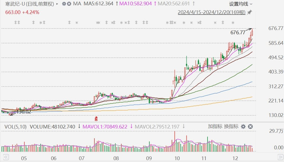
Task: Click the 12 month label on time axis
Action: [235, 158]
